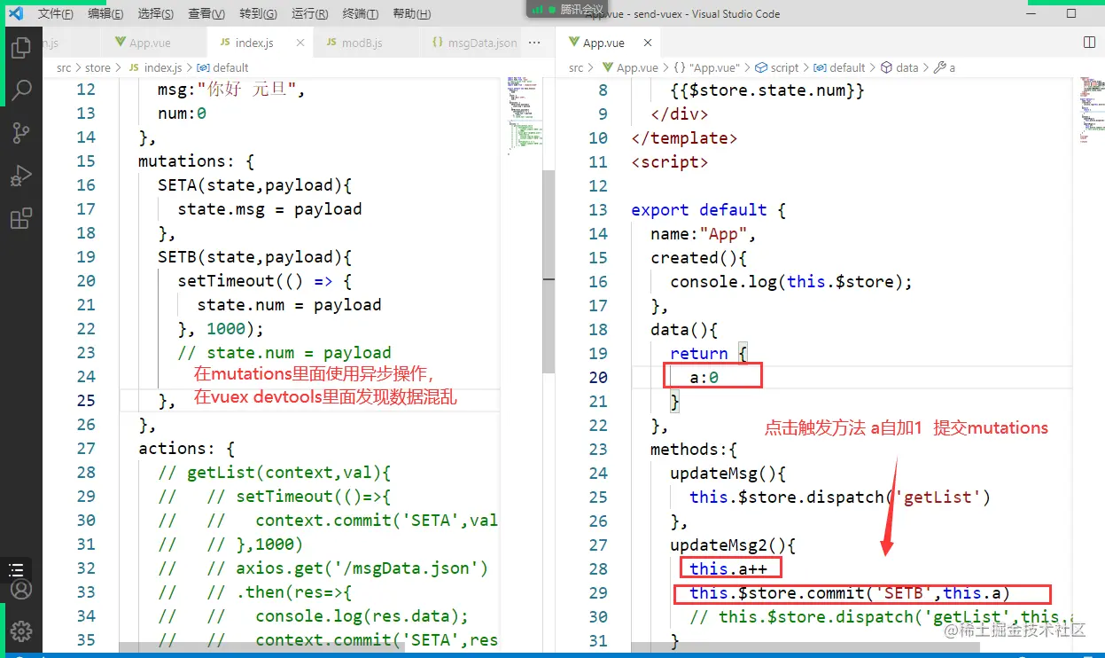Open the 终端 menu

(x=359, y=14)
